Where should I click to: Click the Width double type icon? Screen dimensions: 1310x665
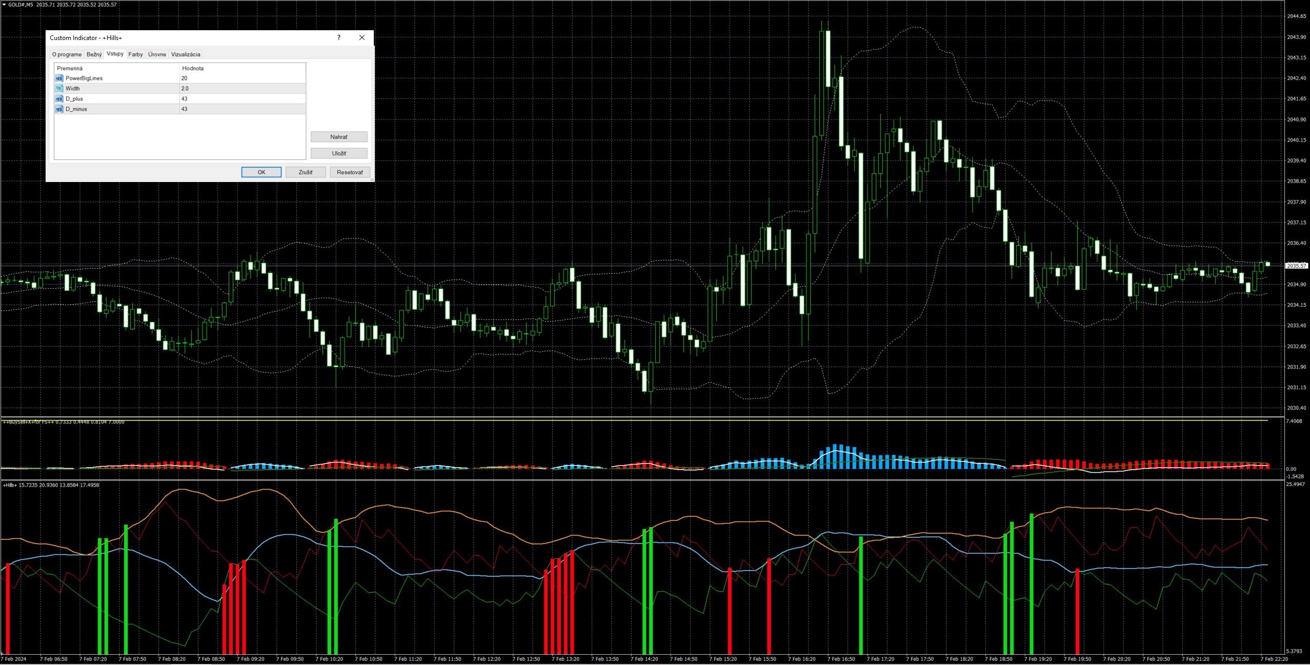[x=59, y=89]
